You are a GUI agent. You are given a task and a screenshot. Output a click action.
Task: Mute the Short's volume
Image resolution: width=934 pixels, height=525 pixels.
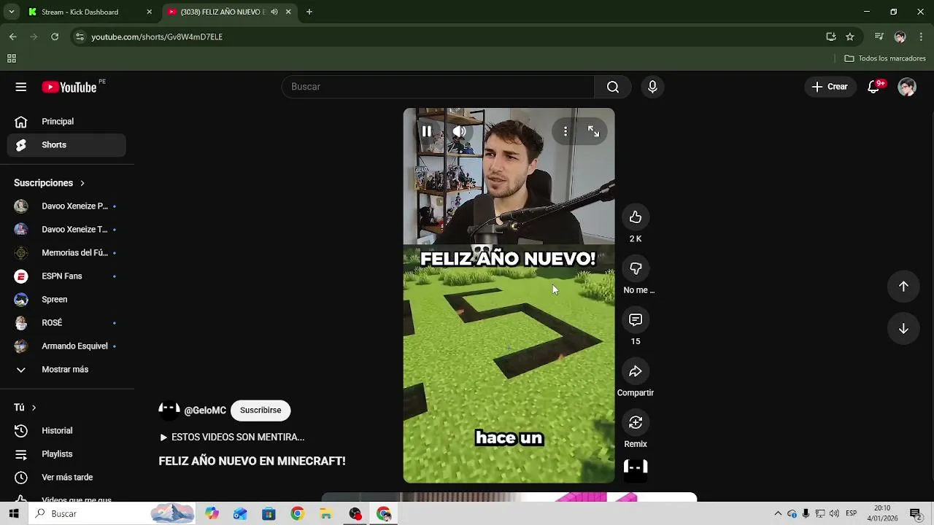tap(459, 131)
